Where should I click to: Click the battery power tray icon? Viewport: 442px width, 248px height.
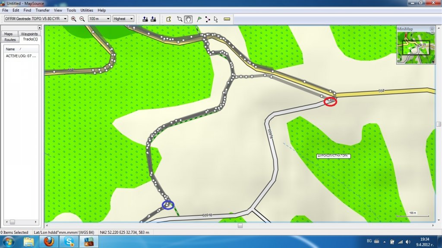[x=392, y=242]
